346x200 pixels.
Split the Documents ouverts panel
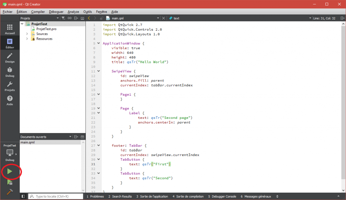point(76,137)
